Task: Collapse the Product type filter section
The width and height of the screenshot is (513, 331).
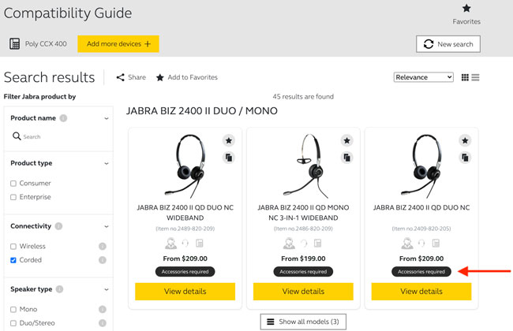Action: 106,163
